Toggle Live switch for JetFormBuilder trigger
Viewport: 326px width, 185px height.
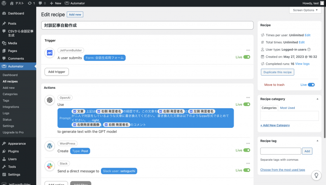pos(247,57)
